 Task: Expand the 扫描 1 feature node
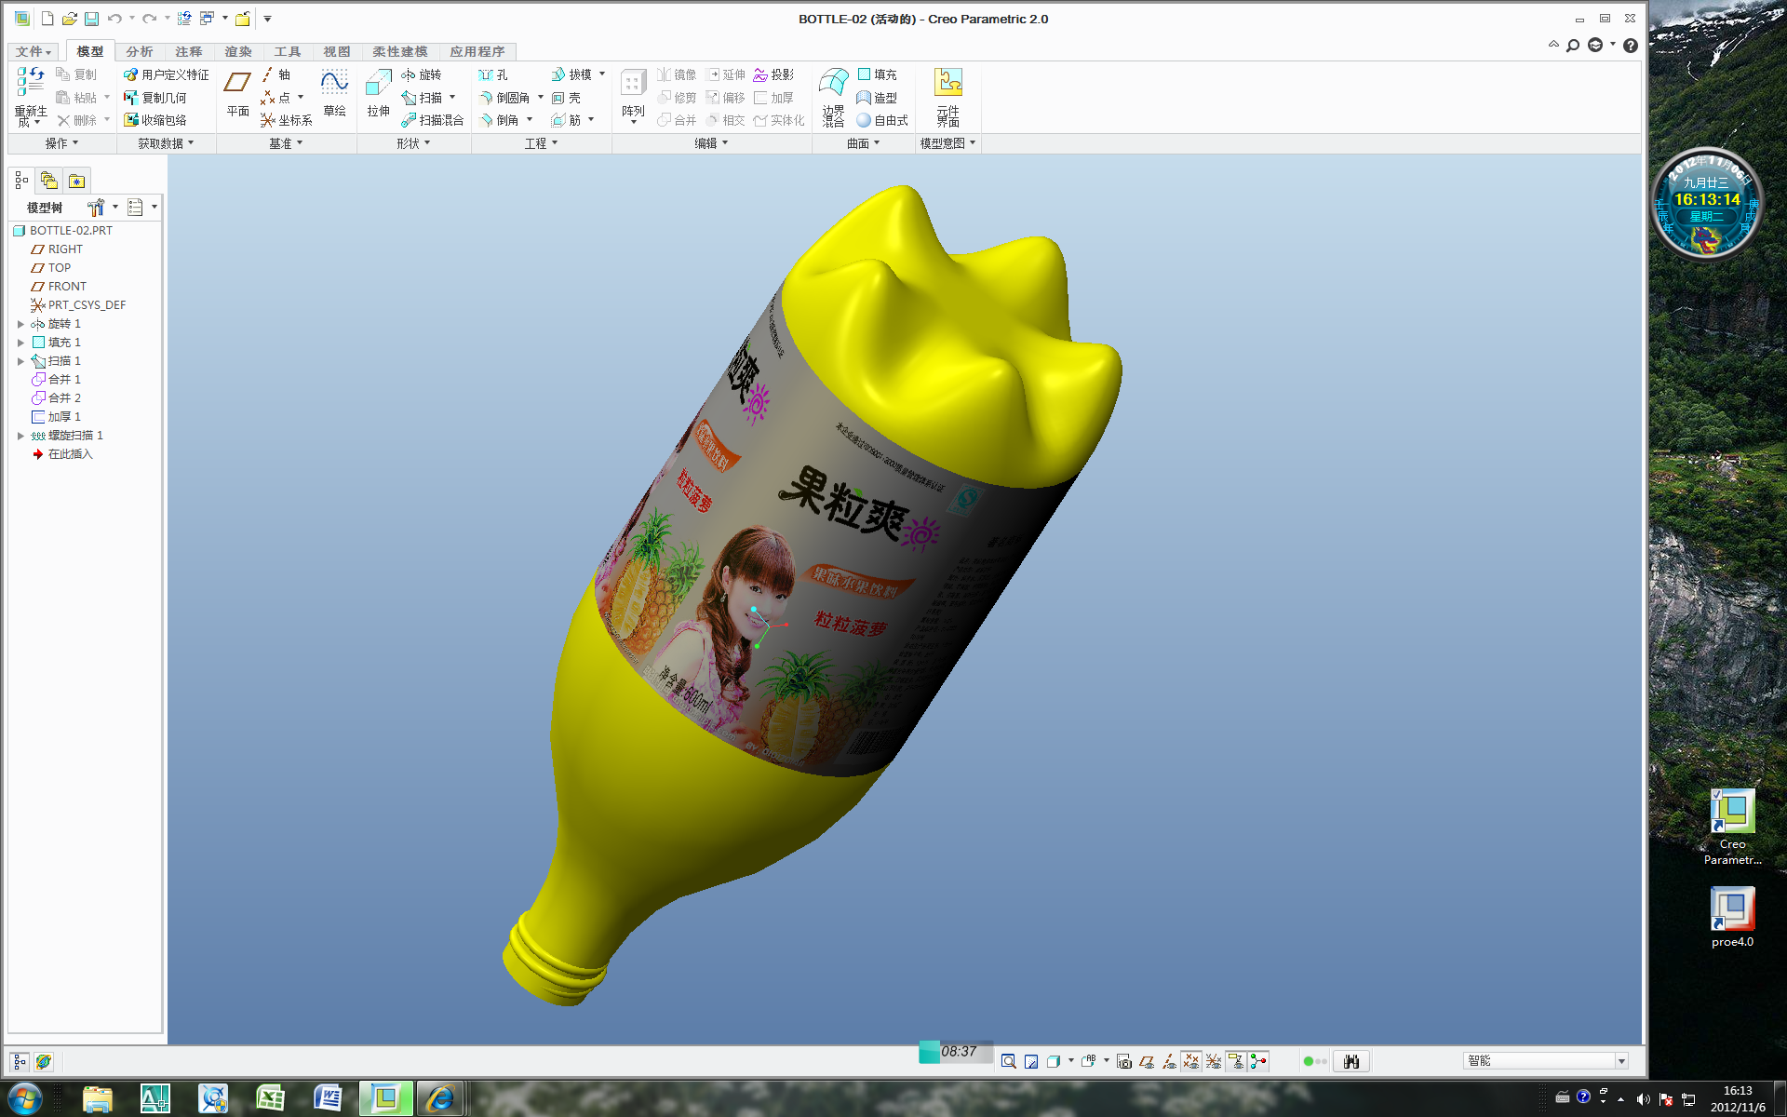click(20, 361)
